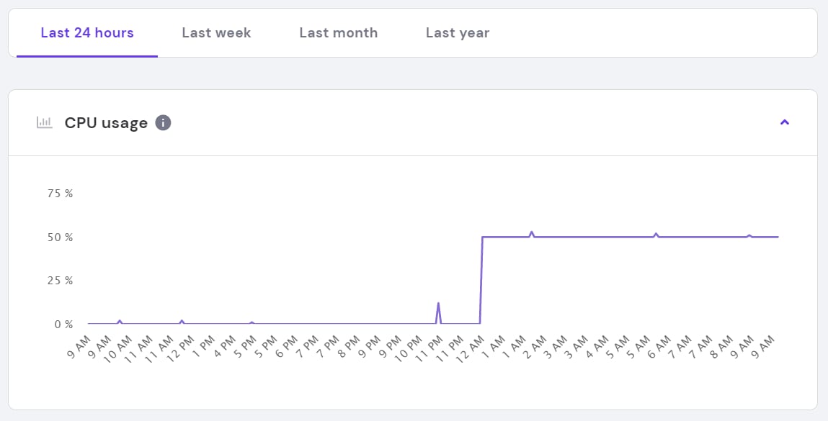Click the 75 % y-axis label
The width and height of the screenshot is (828, 421).
pyautogui.click(x=59, y=194)
